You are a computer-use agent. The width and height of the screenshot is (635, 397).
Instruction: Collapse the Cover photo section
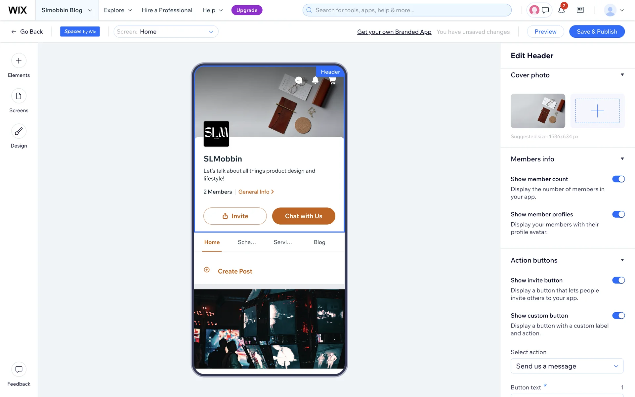pyautogui.click(x=622, y=75)
